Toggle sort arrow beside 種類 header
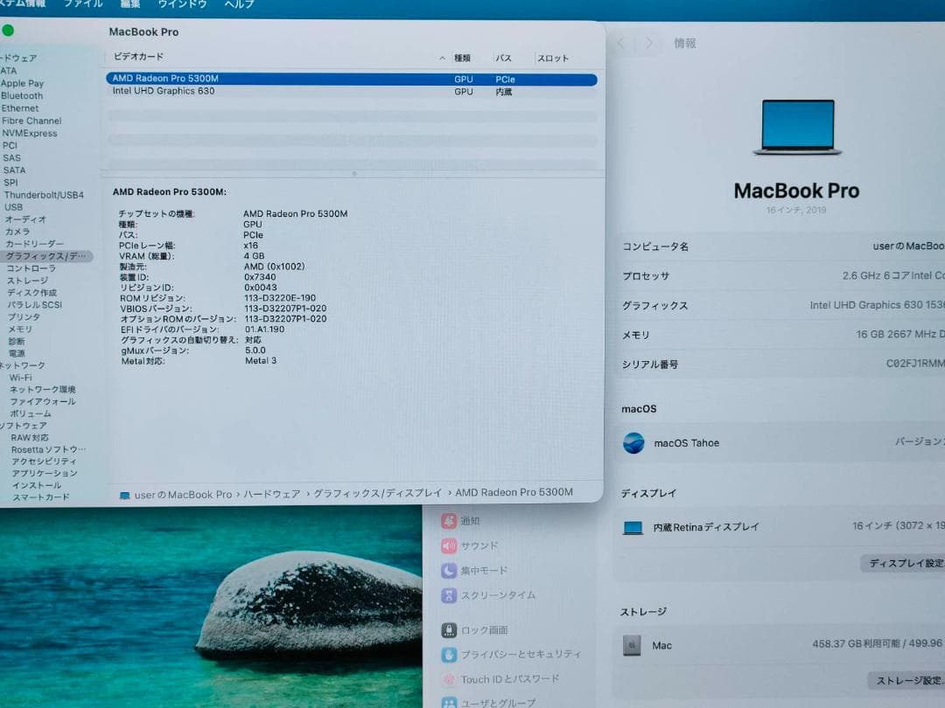 point(443,58)
